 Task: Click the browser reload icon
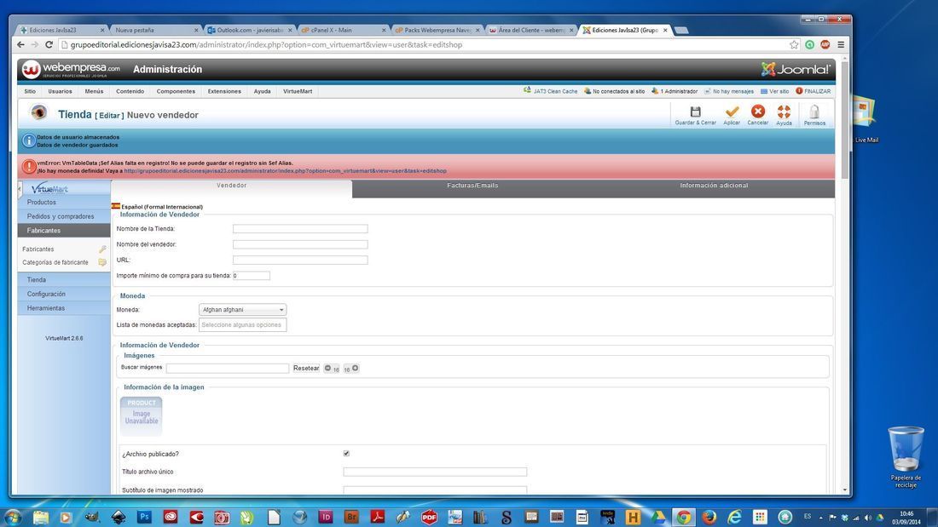click(x=49, y=45)
